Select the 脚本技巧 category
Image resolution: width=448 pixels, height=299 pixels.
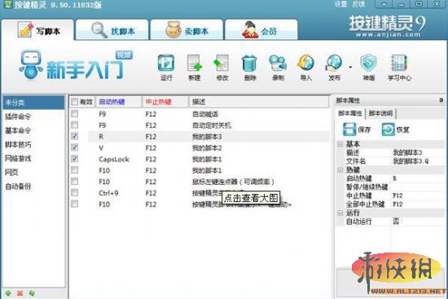coord(33,145)
